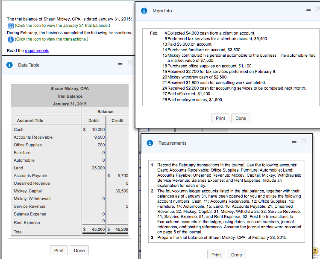Print the More Info transactions list
Screen dimensions: 320x259
pos(220,118)
